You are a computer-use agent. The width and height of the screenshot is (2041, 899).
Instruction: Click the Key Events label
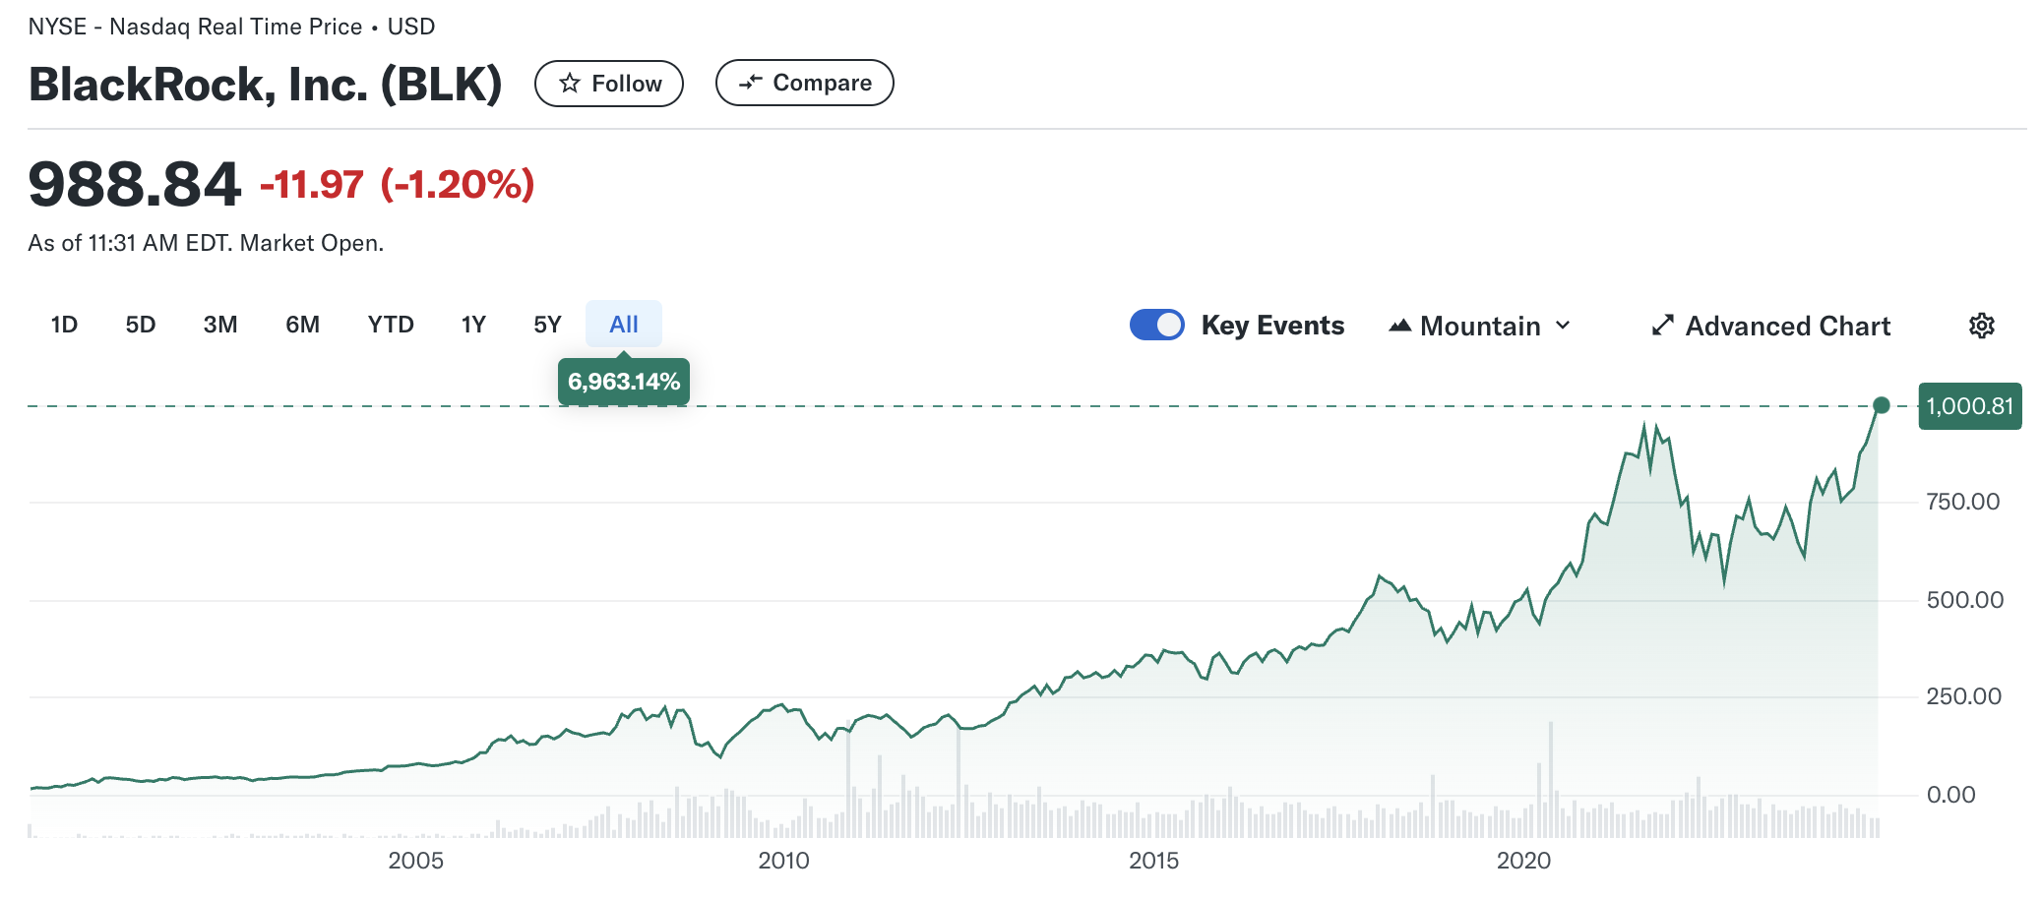(1272, 326)
